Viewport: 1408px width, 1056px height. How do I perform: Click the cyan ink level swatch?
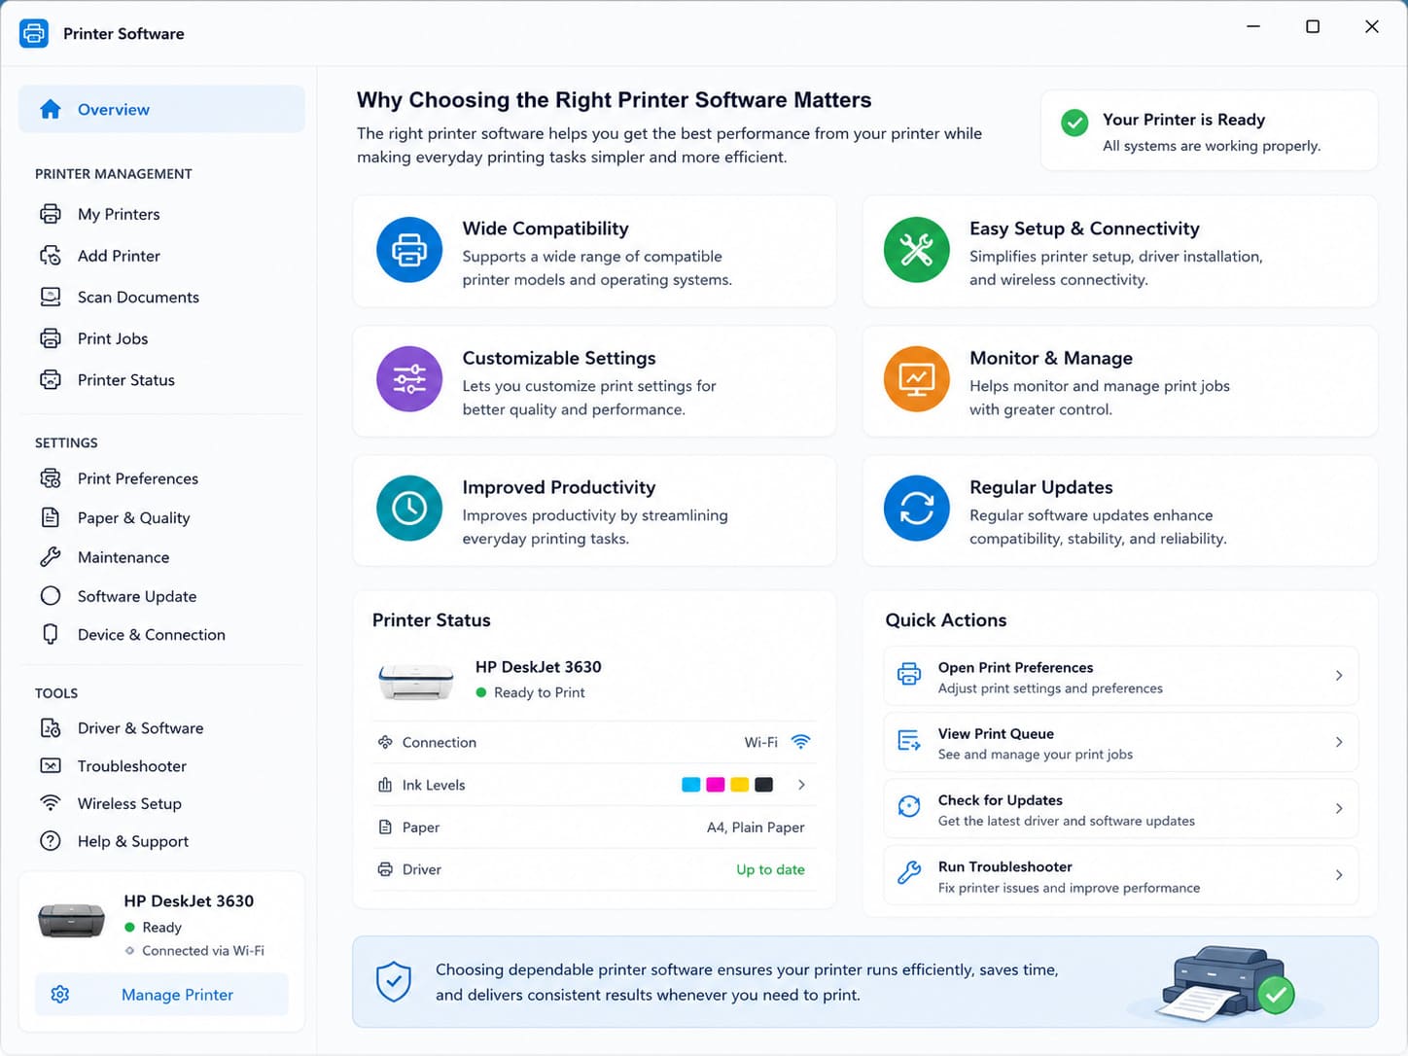(x=691, y=785)
